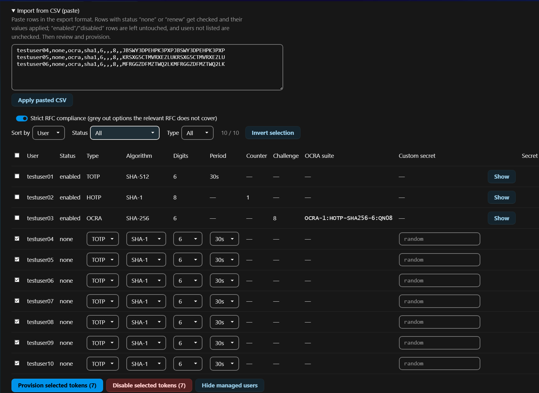Image resolution: width=539 pixels, height=393 pixels.
Task: Open the Digits dropdown for testuser08
Action: click(x=188, y=322)
